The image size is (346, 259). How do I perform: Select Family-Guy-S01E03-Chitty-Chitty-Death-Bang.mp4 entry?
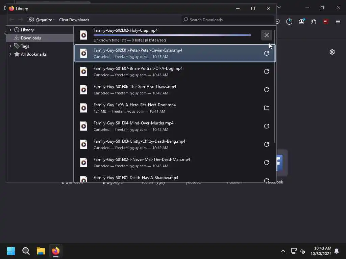click(x=175, y=144)
